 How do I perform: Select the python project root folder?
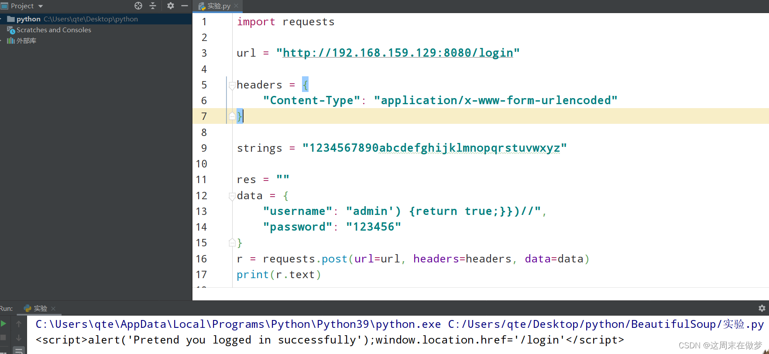click(96, 19)
